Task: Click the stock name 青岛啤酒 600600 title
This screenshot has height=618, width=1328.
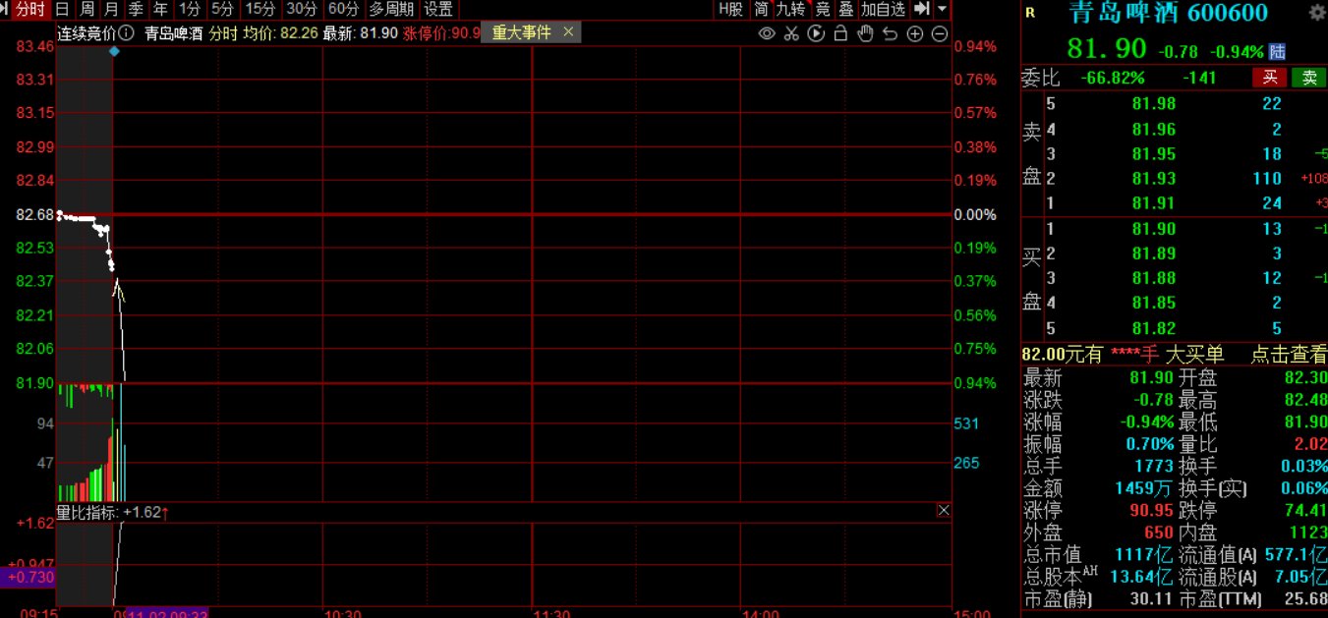Action: coord(1168,13)
